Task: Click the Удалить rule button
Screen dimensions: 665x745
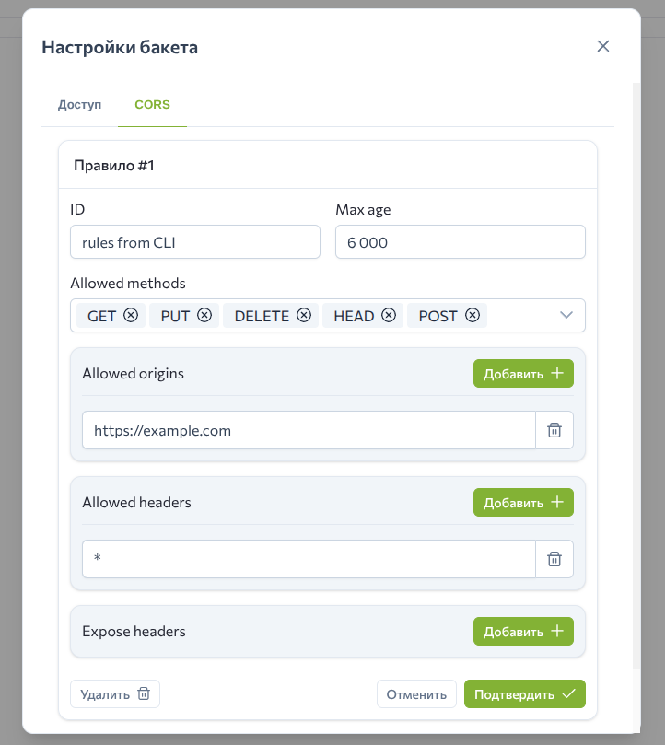Action: click(x=115, y=694)
